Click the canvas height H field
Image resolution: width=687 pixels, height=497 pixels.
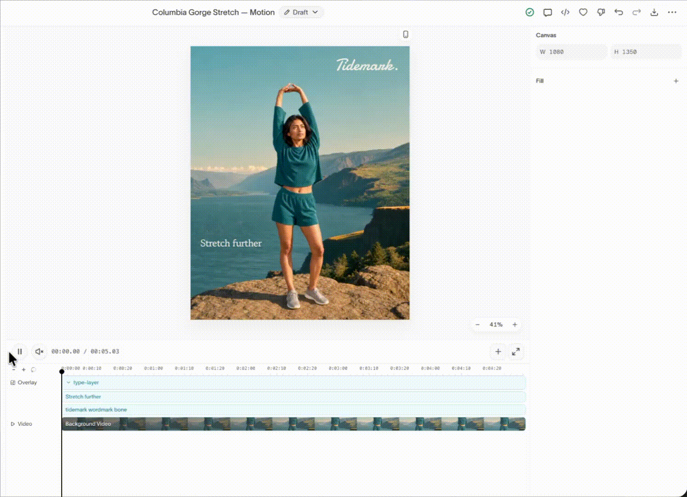point(646,52)
